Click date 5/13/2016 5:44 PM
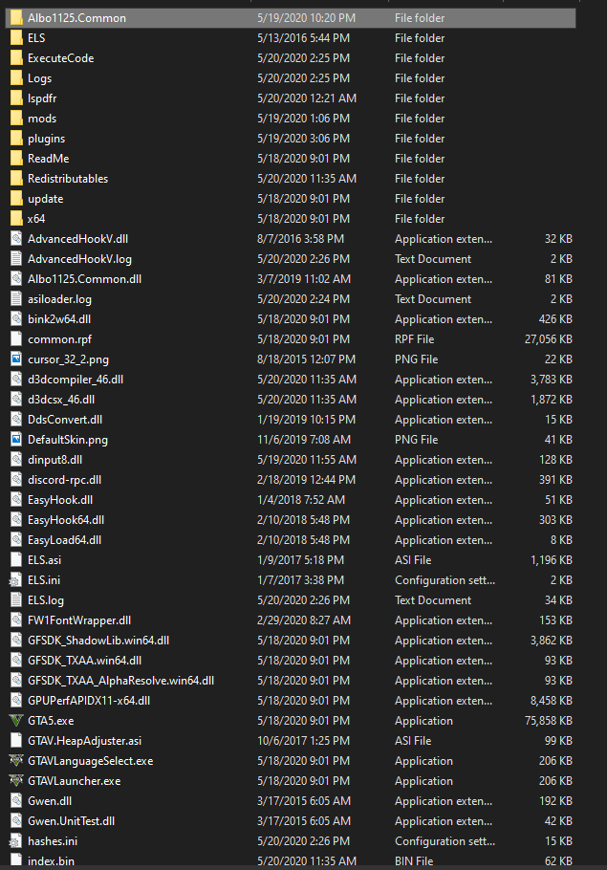The height and width of the screenshot is (870, 607). [304, 38]
